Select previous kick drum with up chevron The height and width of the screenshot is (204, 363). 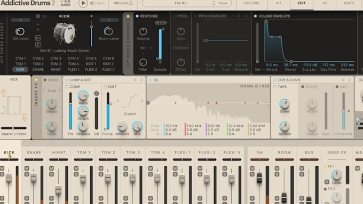pyautogui.click(x=38, y=25)
